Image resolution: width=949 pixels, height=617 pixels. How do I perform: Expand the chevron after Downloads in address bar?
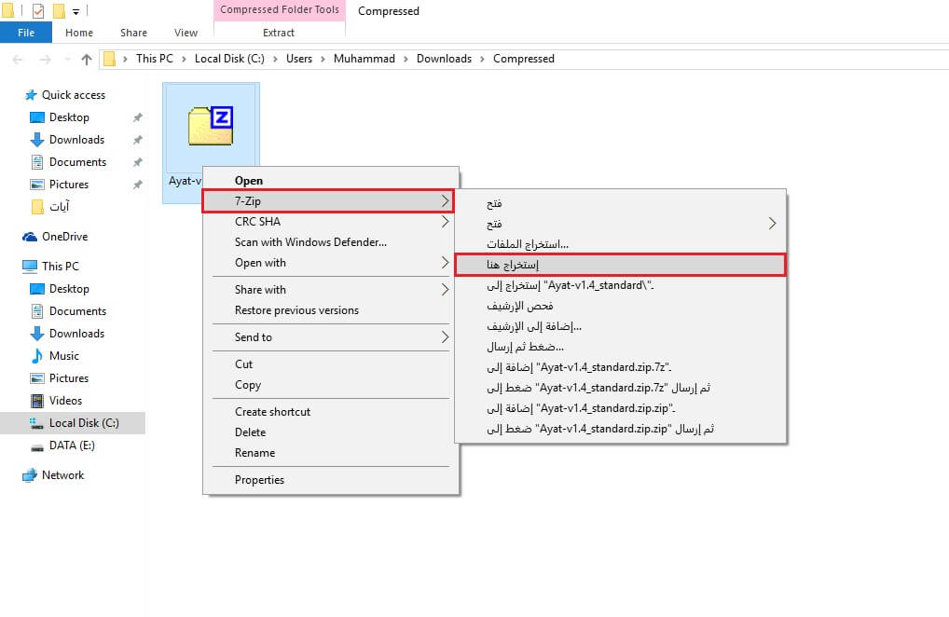pos(482,59)
